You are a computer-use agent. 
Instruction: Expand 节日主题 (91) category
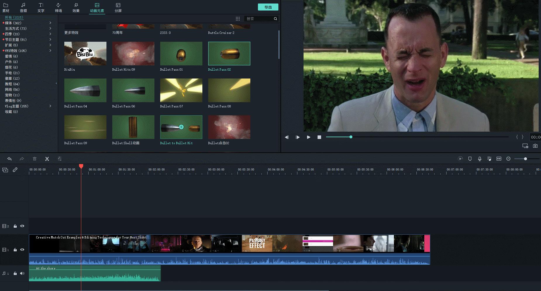(x=50, y=39)
